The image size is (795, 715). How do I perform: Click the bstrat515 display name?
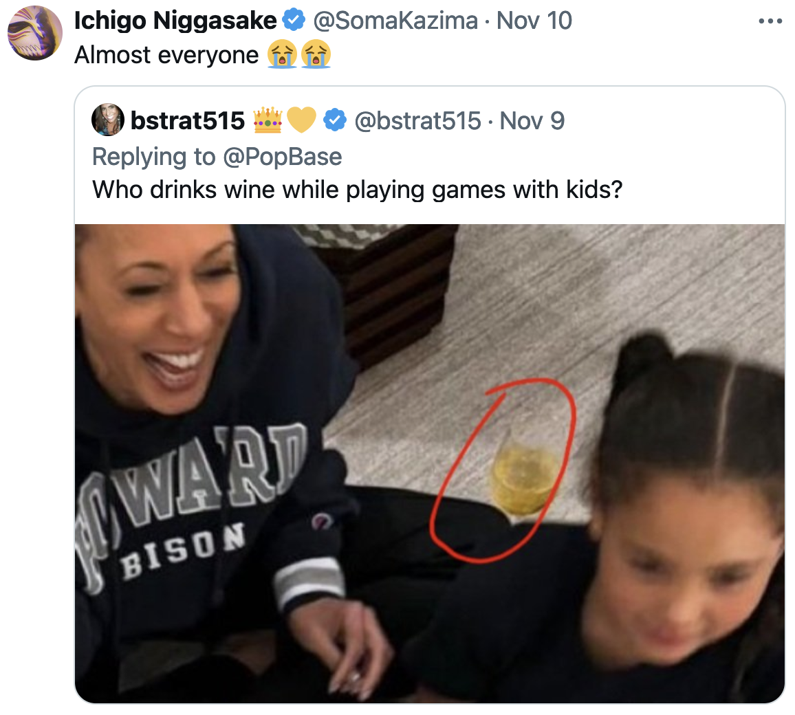click(188, 121)
